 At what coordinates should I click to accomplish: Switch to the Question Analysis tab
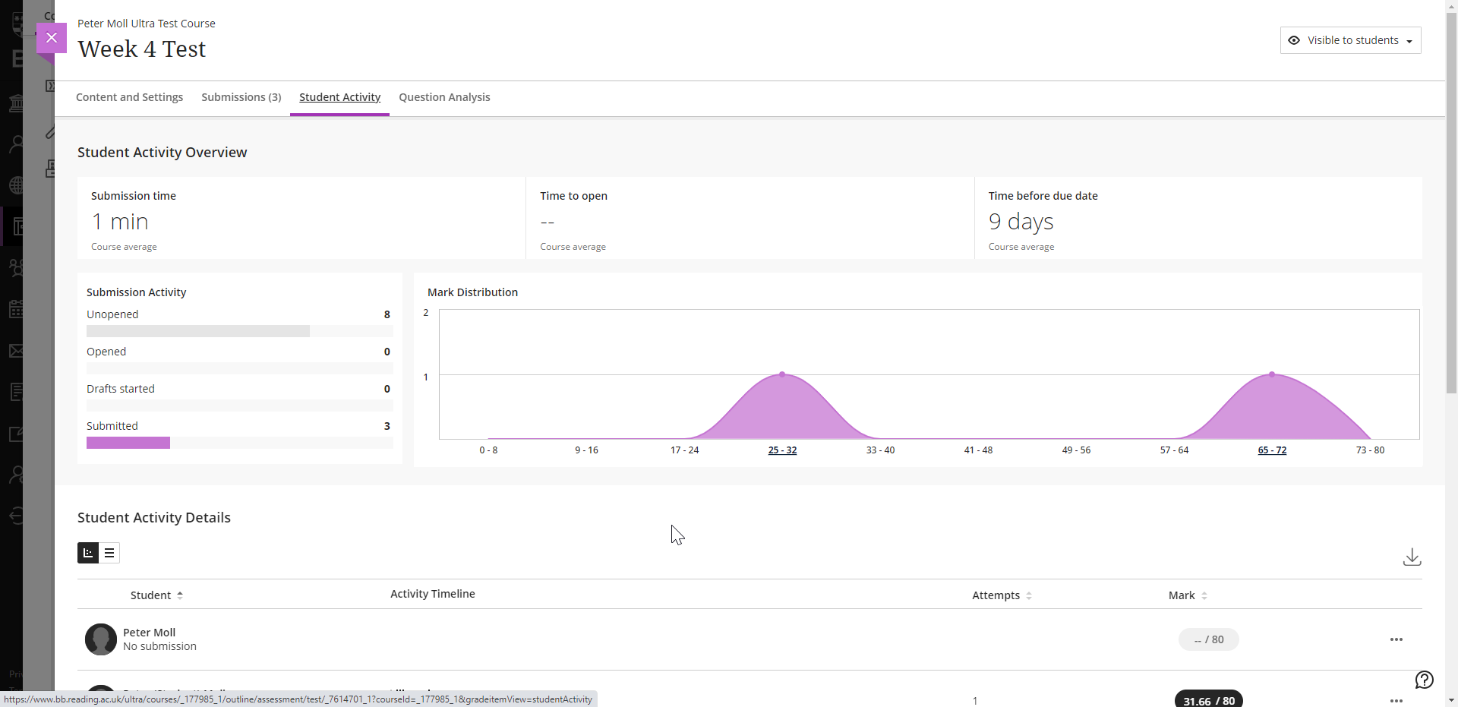click(444, 97)
